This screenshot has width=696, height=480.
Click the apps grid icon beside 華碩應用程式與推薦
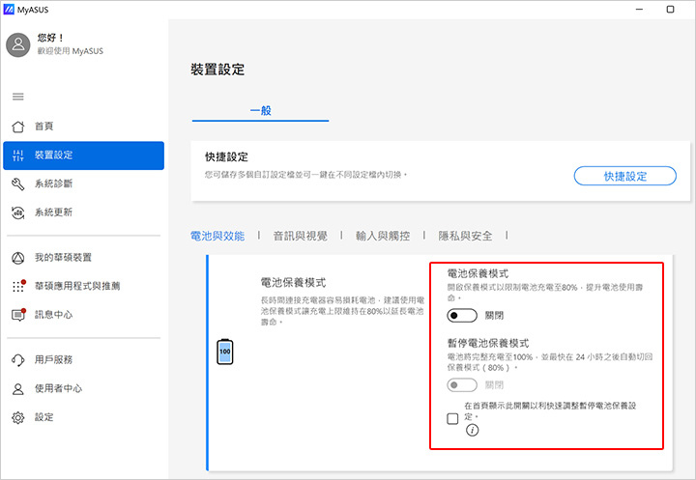18,286
